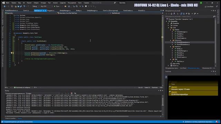Image resolution: width=221 pixels, height=124 pixels.
Task: Click the Home icon in Solution Explorer toolbar
Action: coord(171,14)
